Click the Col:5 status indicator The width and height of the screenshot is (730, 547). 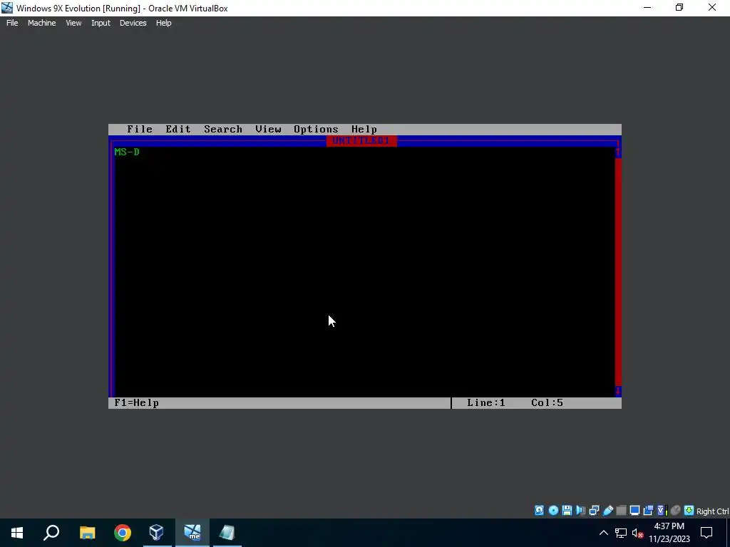(547, 403)
